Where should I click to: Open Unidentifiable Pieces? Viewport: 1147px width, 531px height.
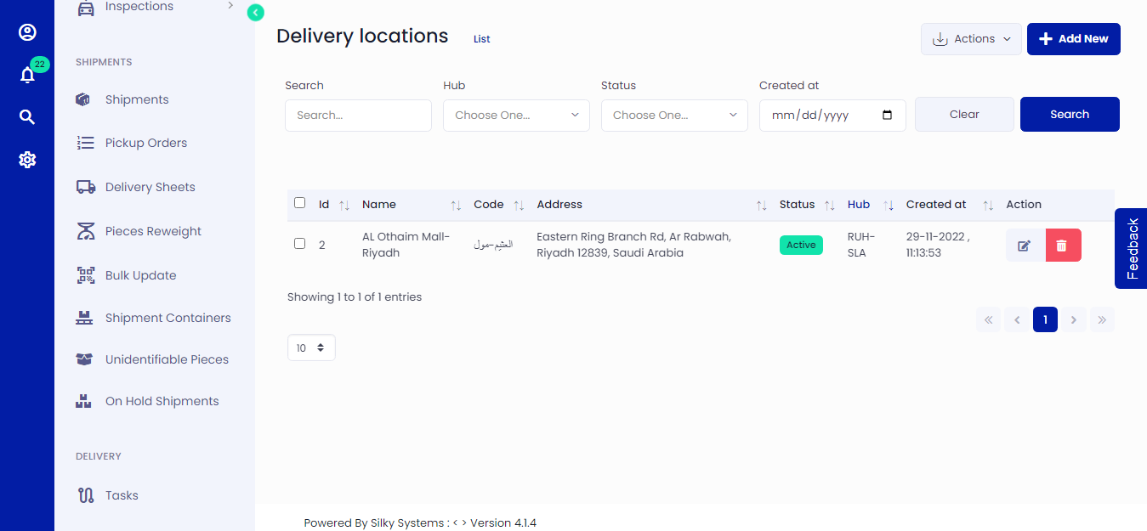[167, 359]
